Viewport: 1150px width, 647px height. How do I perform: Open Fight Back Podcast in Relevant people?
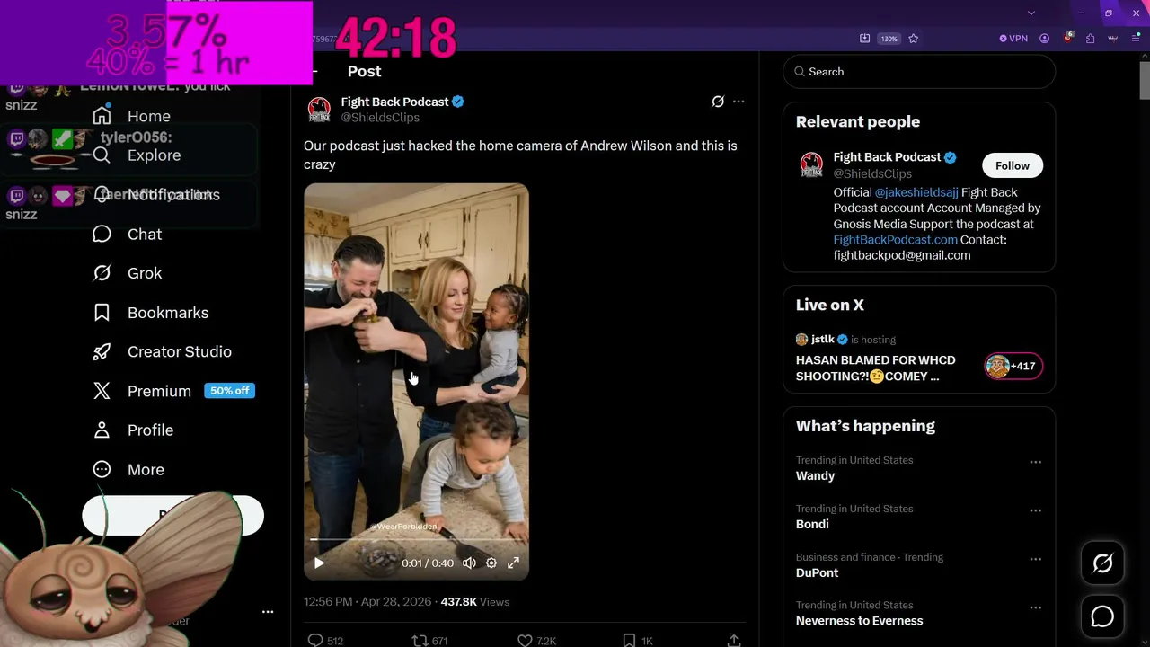coord(887,157)
